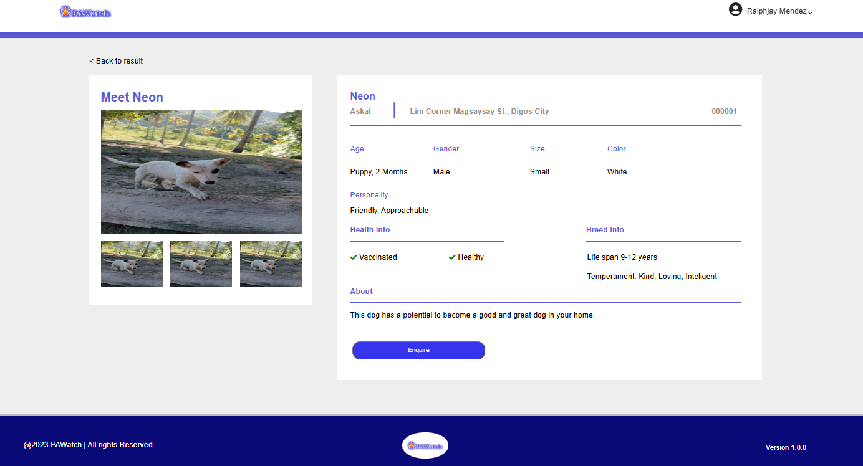
Task: Click the main photo of Neon
Action: [201, 171]
